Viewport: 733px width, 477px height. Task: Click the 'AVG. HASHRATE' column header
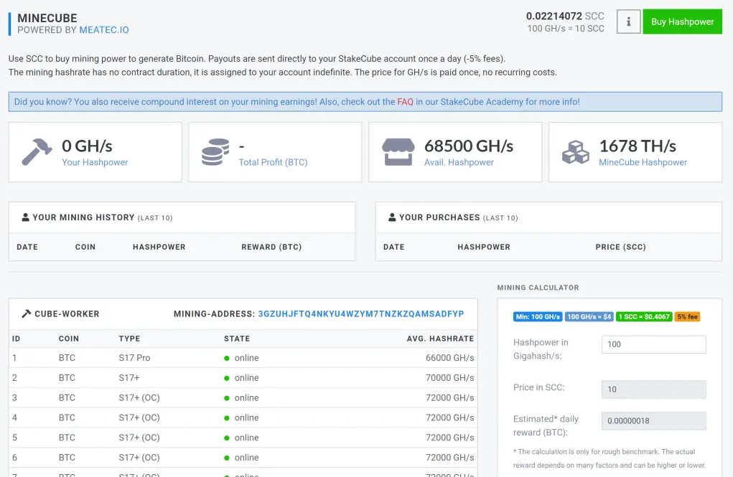click(x=440, y=339)
